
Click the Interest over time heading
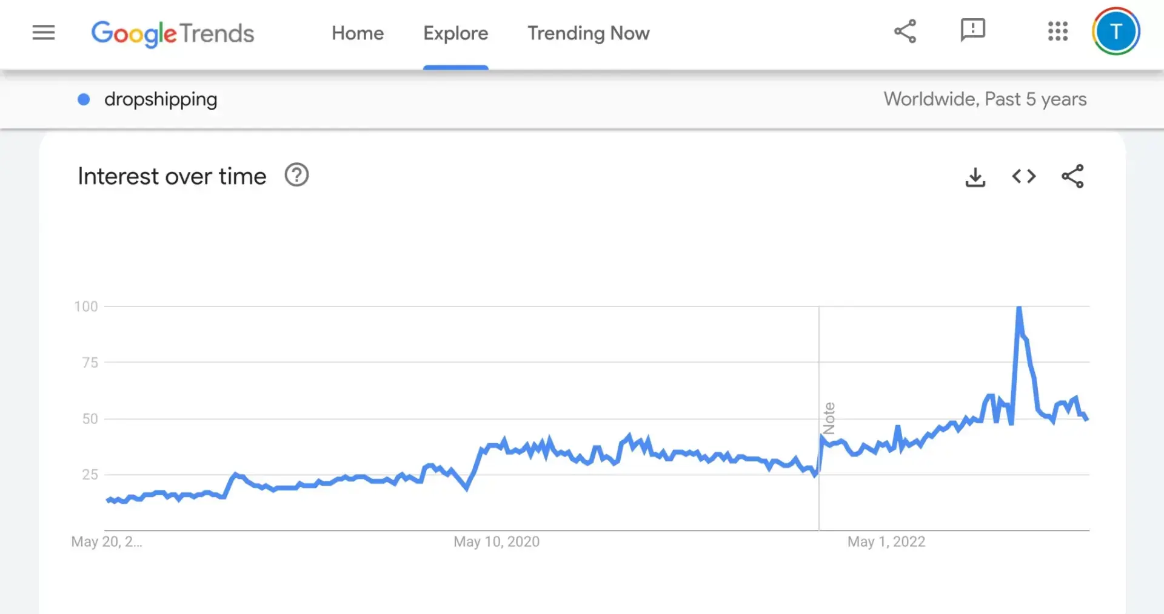click(x=172, y=176)
